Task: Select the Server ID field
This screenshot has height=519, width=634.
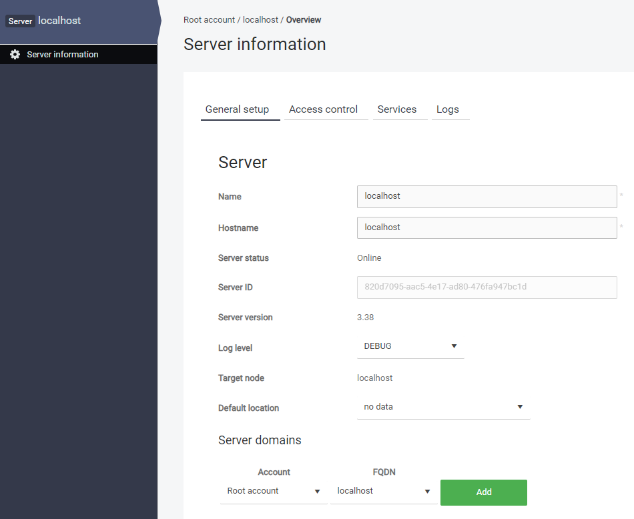Action: (487, 288)
